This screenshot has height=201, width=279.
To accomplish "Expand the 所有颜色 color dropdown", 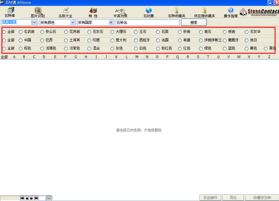I will [x=73, y=22].
